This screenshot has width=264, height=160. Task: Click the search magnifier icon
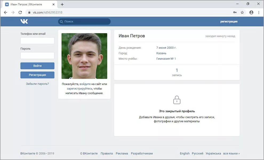pos(62,21)
